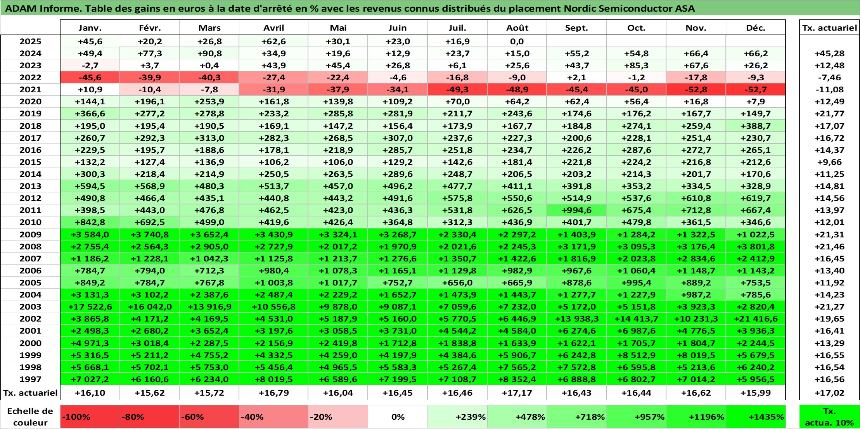
Task: Select the value 0,0 in August 2025
Action: 517,42
